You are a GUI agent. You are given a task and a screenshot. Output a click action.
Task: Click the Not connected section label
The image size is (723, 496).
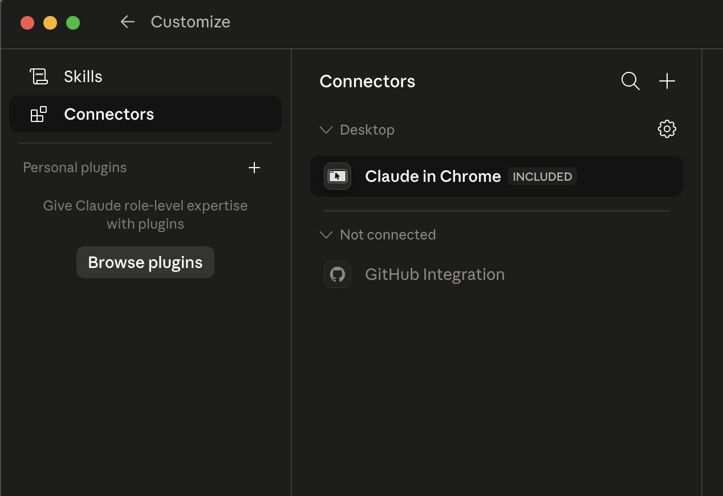click(x=388, y=235)
